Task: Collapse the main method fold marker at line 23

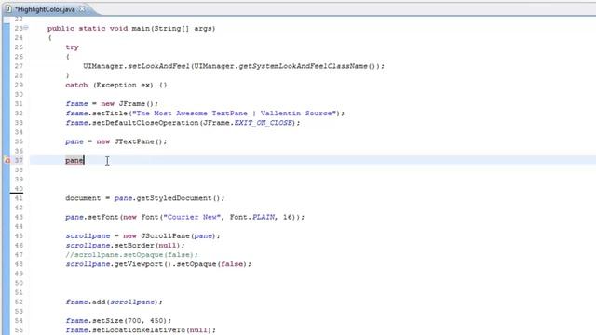Action: click(x=26, y=28)
